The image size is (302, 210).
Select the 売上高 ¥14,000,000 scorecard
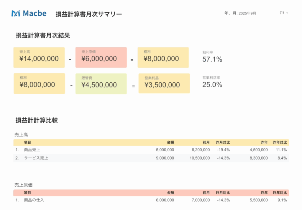[39, 57]
